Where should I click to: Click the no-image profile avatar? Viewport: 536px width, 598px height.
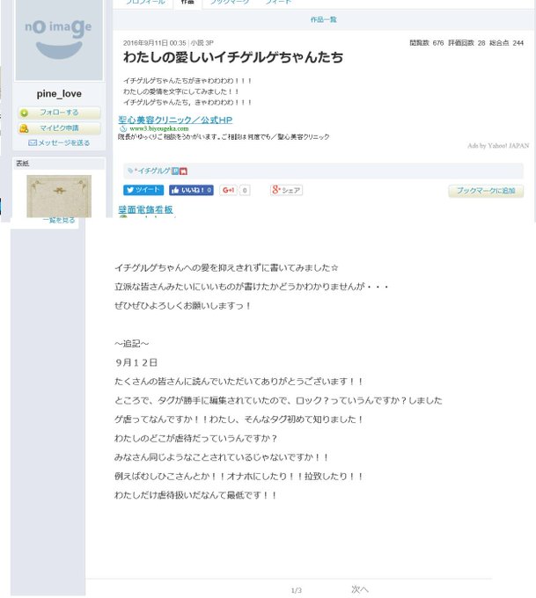point(59,40)
